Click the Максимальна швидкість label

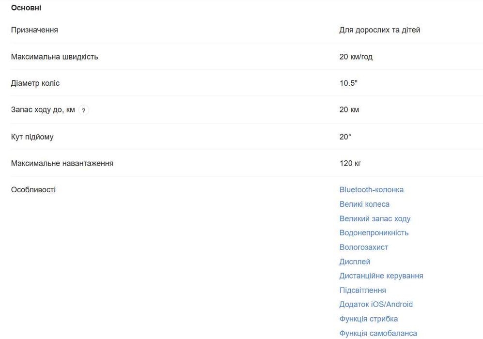[54, 57]
